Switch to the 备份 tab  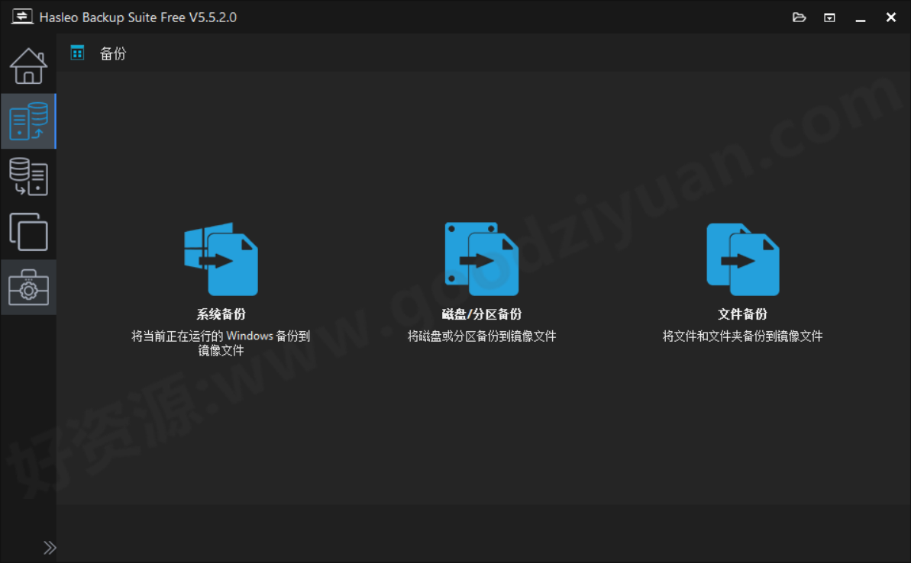pos(111,53)
